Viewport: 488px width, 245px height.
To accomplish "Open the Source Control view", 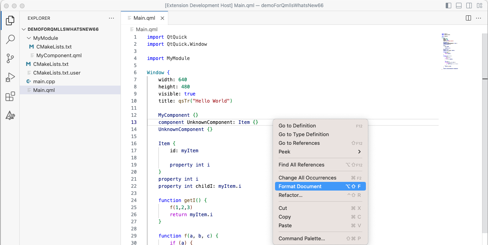I will click(10, 57).
